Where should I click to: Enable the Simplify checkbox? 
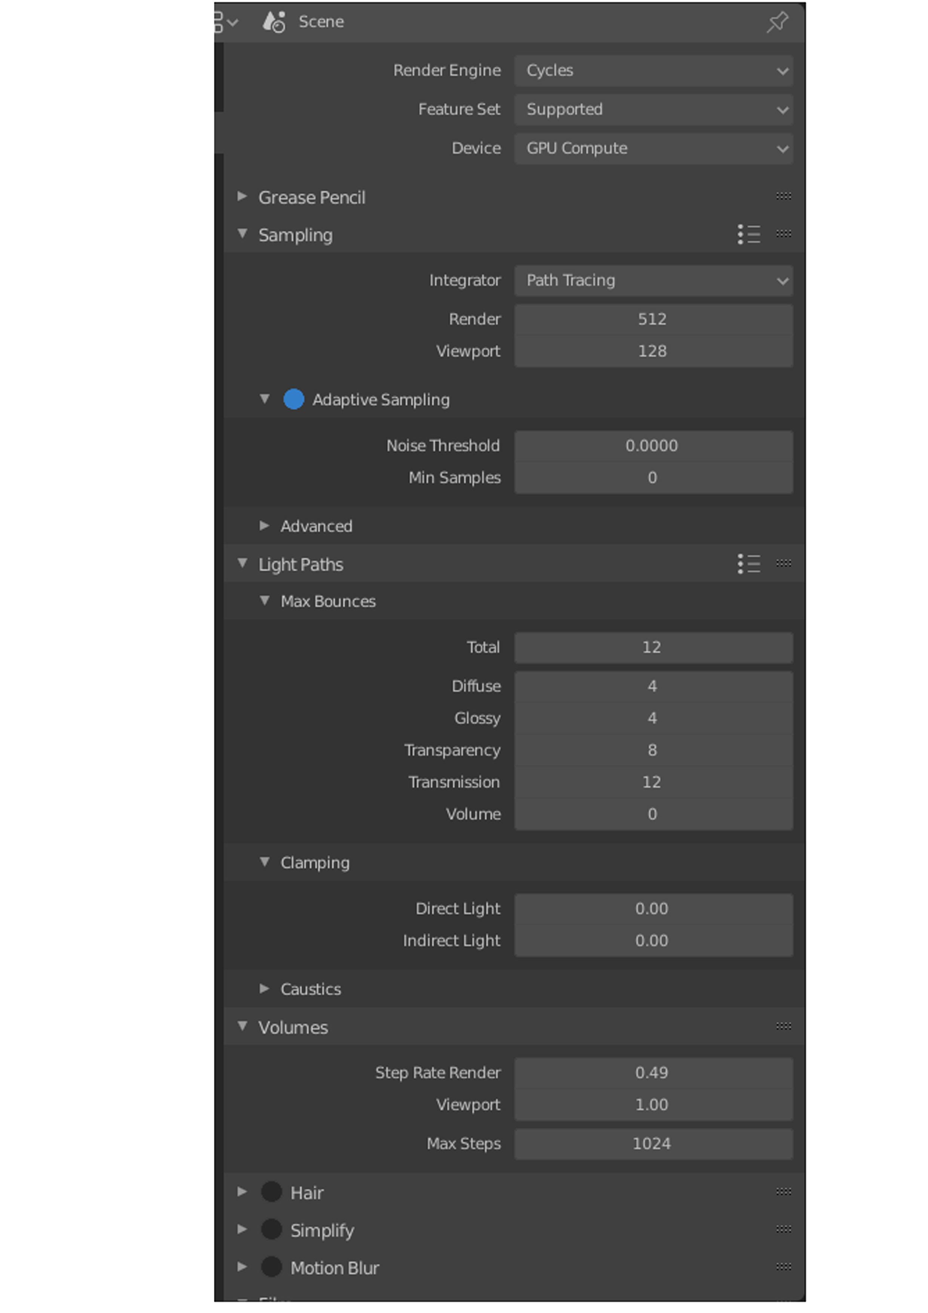271,1230
